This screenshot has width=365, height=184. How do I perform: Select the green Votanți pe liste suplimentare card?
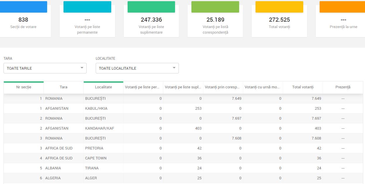151,19
